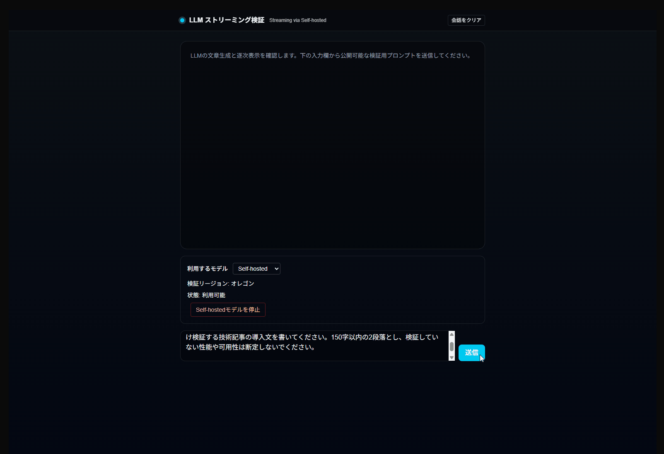
Task: Send the prompt with 送信 button
Action: pyautogui.click(x=471, y=353)
